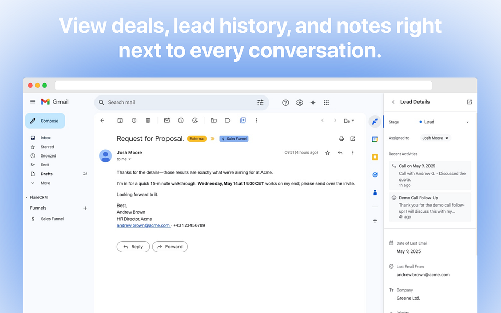
Task: Open the Demo Call Follow-Up activity
Action: point(430,207)
